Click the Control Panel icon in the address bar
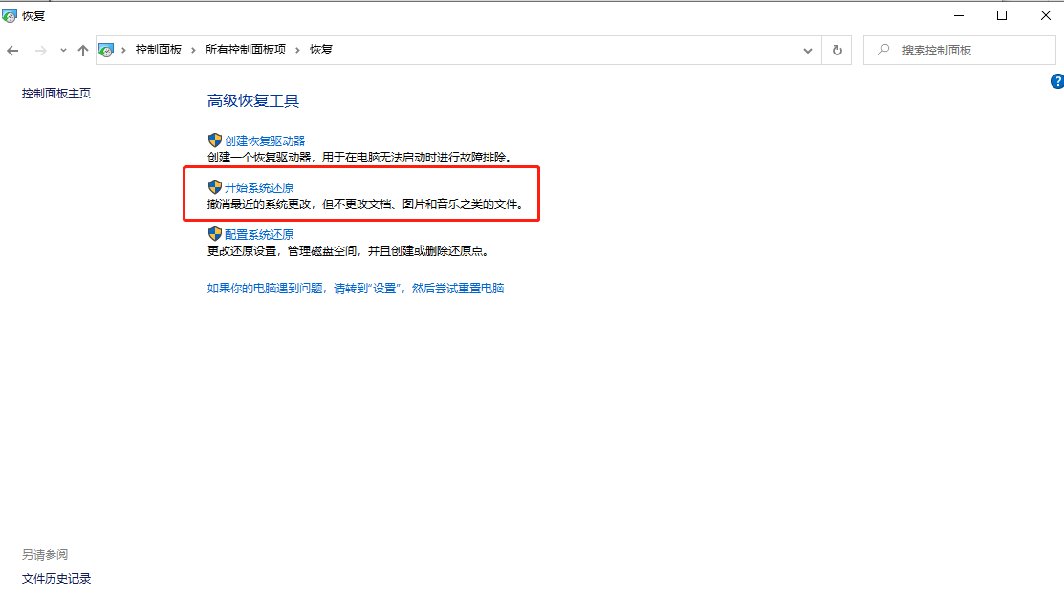This screenshot has width=1064, height=602. [x=105, y=49]
